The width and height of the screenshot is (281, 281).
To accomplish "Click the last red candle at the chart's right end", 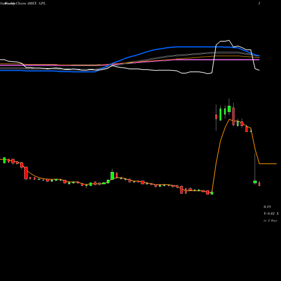I will (x=259, y=184).
